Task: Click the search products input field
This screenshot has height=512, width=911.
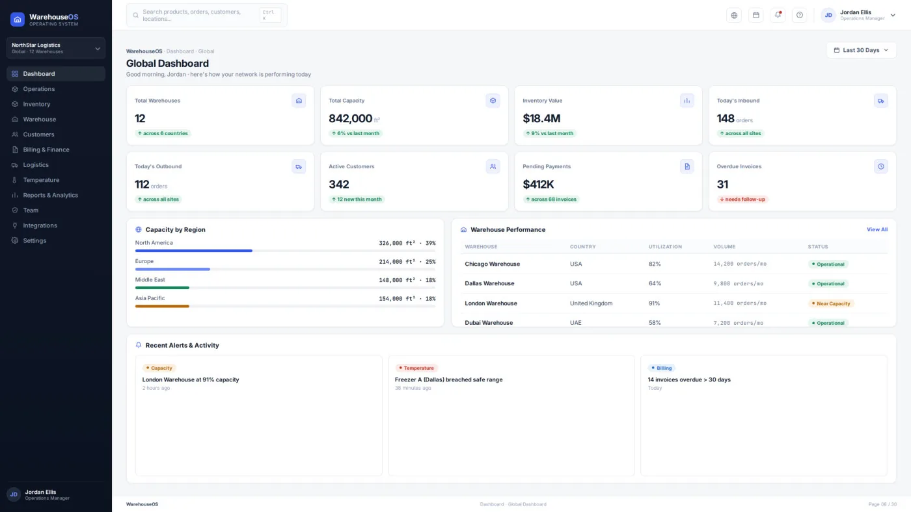Action: [207, 15]
